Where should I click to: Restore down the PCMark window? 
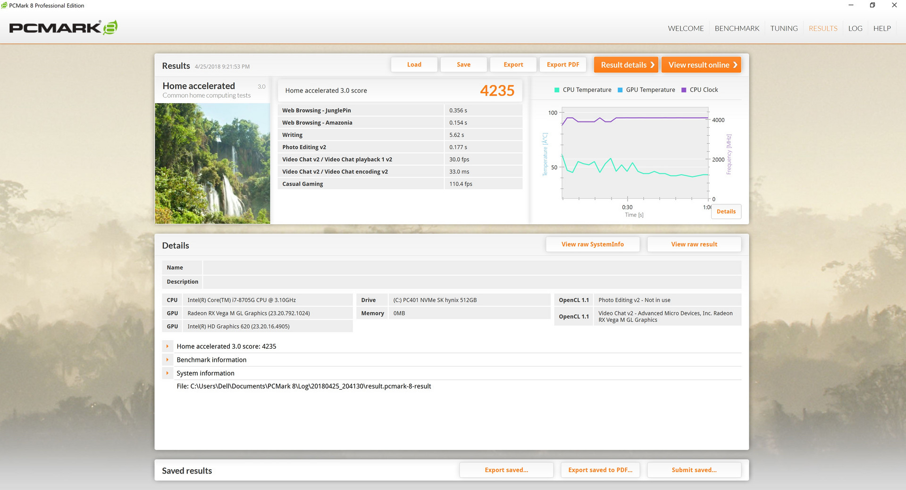(872, 5)
